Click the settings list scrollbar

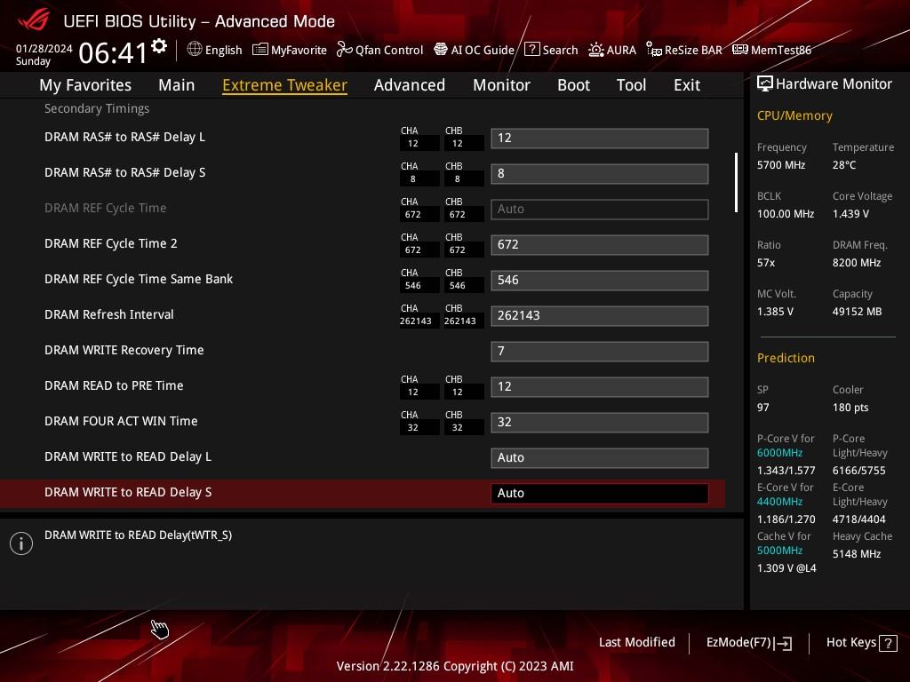point(736,183)
